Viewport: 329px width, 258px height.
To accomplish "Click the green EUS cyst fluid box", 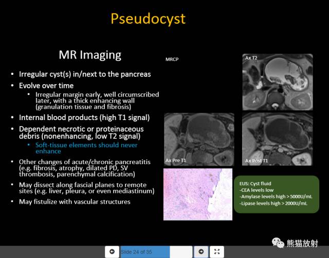I will click(277, 194).
